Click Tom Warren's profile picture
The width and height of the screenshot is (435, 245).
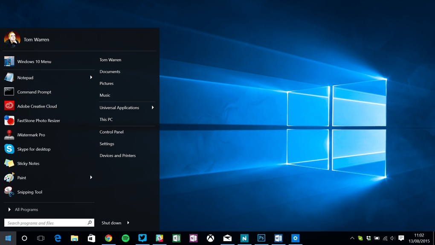point(12,39)
